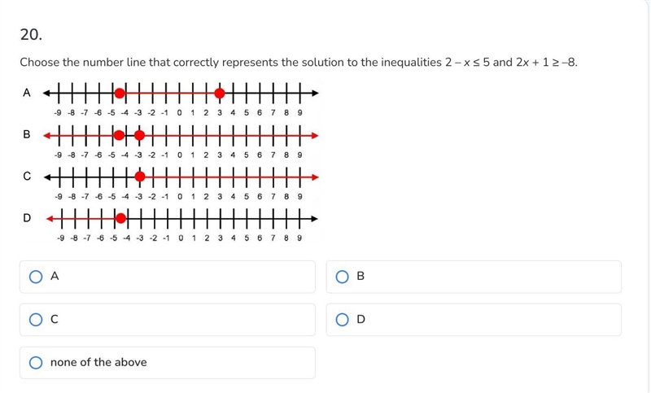This screenshot has height=393, width=651.
Task: Click the red left arrowhead on line D
Action: (x=50, y=219)
